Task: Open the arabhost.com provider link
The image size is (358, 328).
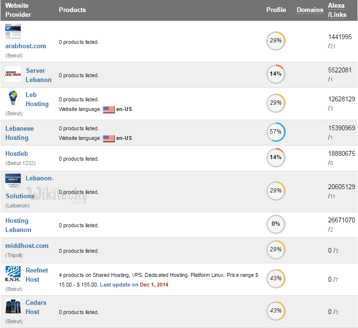Action: tap(26, 46)
